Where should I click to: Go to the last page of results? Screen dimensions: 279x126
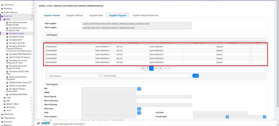tap(161, 68)
